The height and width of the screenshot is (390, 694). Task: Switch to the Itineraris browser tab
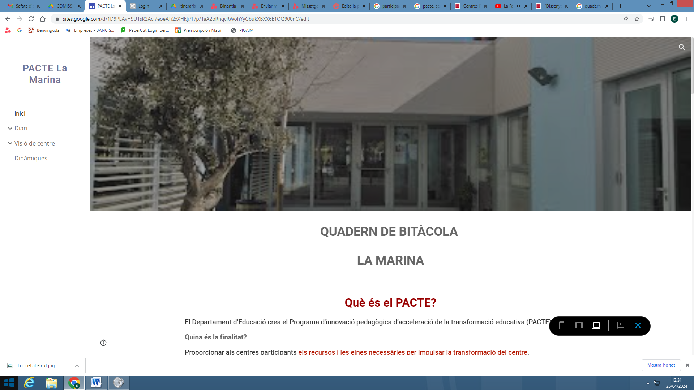(x=187, y=6)
